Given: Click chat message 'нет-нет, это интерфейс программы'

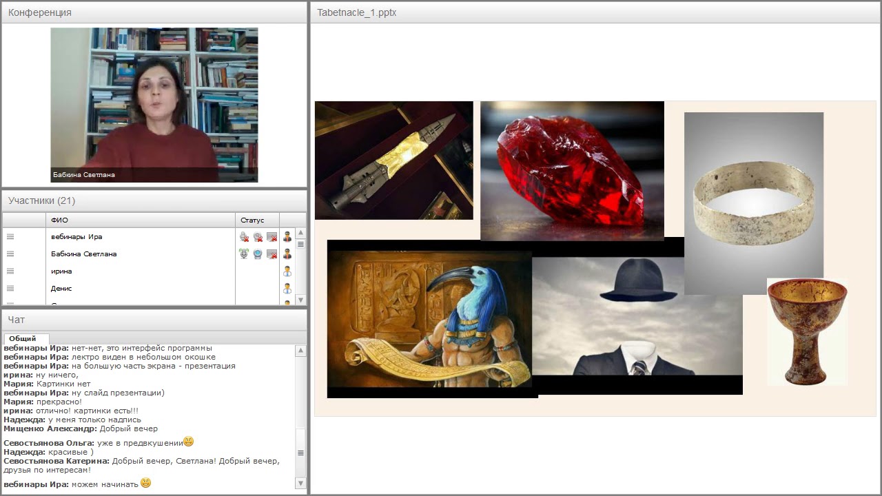Looking at the screenshot, I should 142,348.
